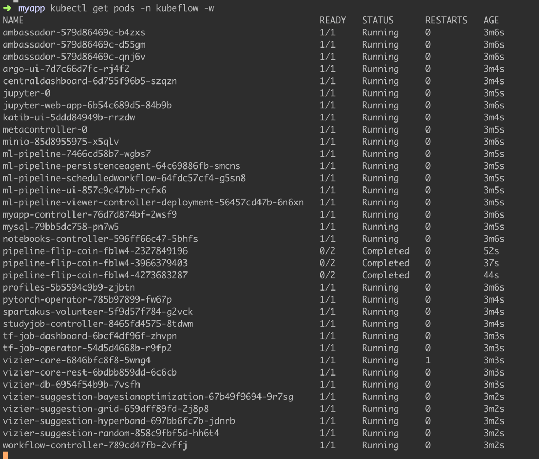Click the restart count 1 for vizier-core
The height and width of the screenshot is (459, 539).
[428, 361]
